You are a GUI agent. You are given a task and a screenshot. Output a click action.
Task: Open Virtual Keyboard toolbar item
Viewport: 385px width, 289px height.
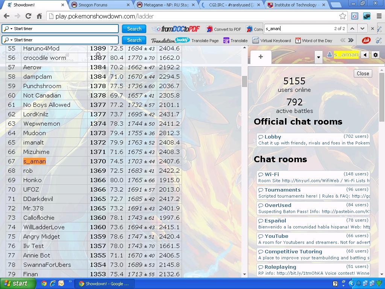click(271, 40)
